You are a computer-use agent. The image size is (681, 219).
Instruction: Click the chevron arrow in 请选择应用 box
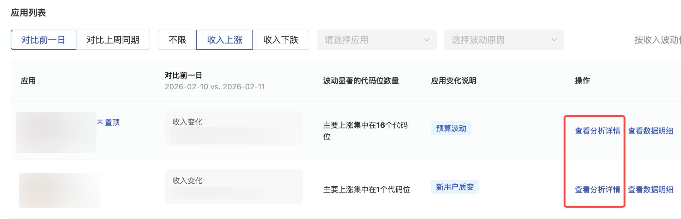pos(427,40)
